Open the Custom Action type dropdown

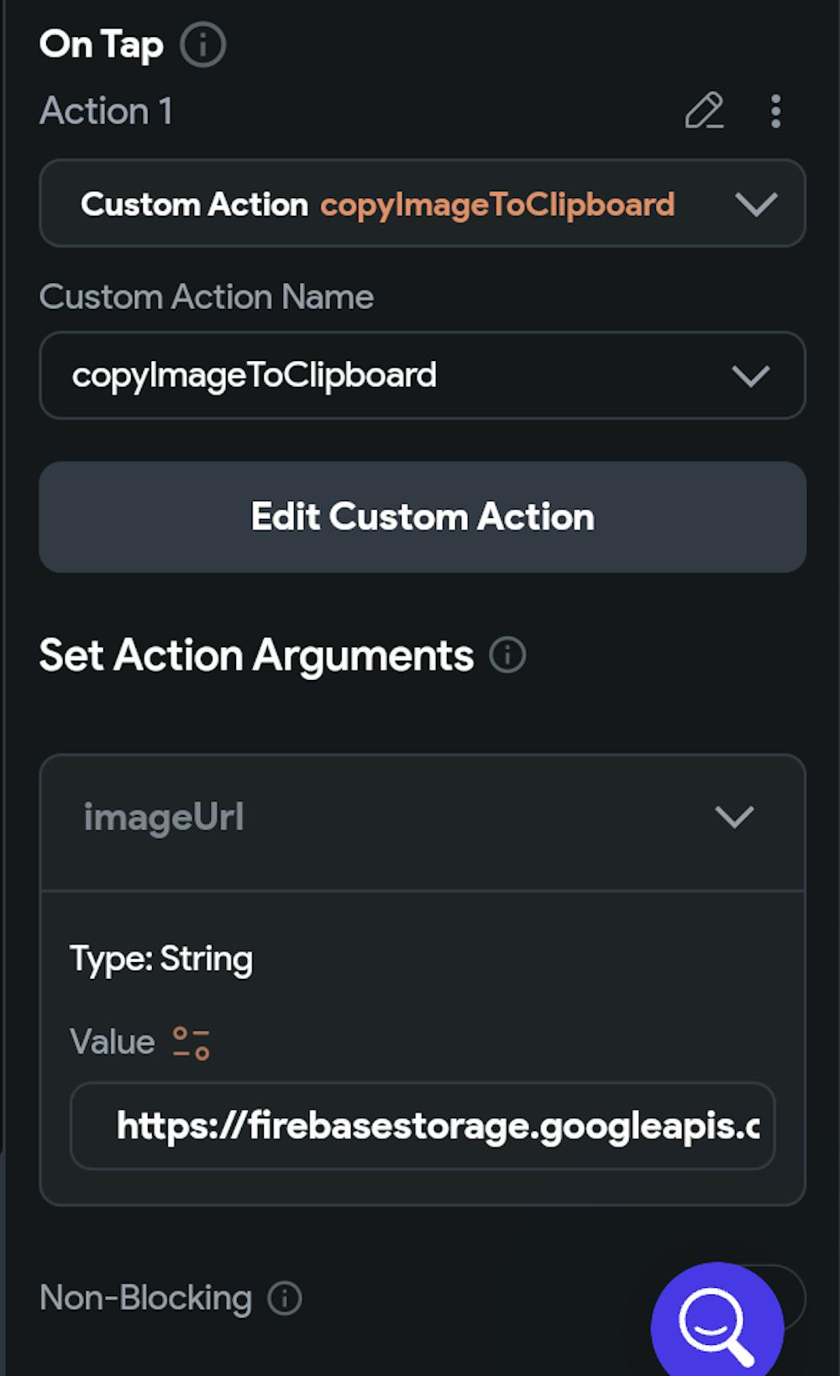coord(422,204)
